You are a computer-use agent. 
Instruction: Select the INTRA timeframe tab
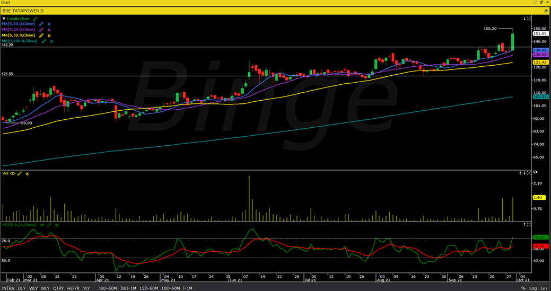point(8,288)
